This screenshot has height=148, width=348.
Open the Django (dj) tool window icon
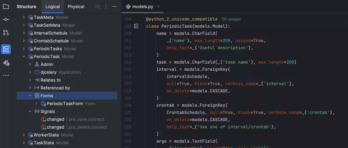point(6,63)
